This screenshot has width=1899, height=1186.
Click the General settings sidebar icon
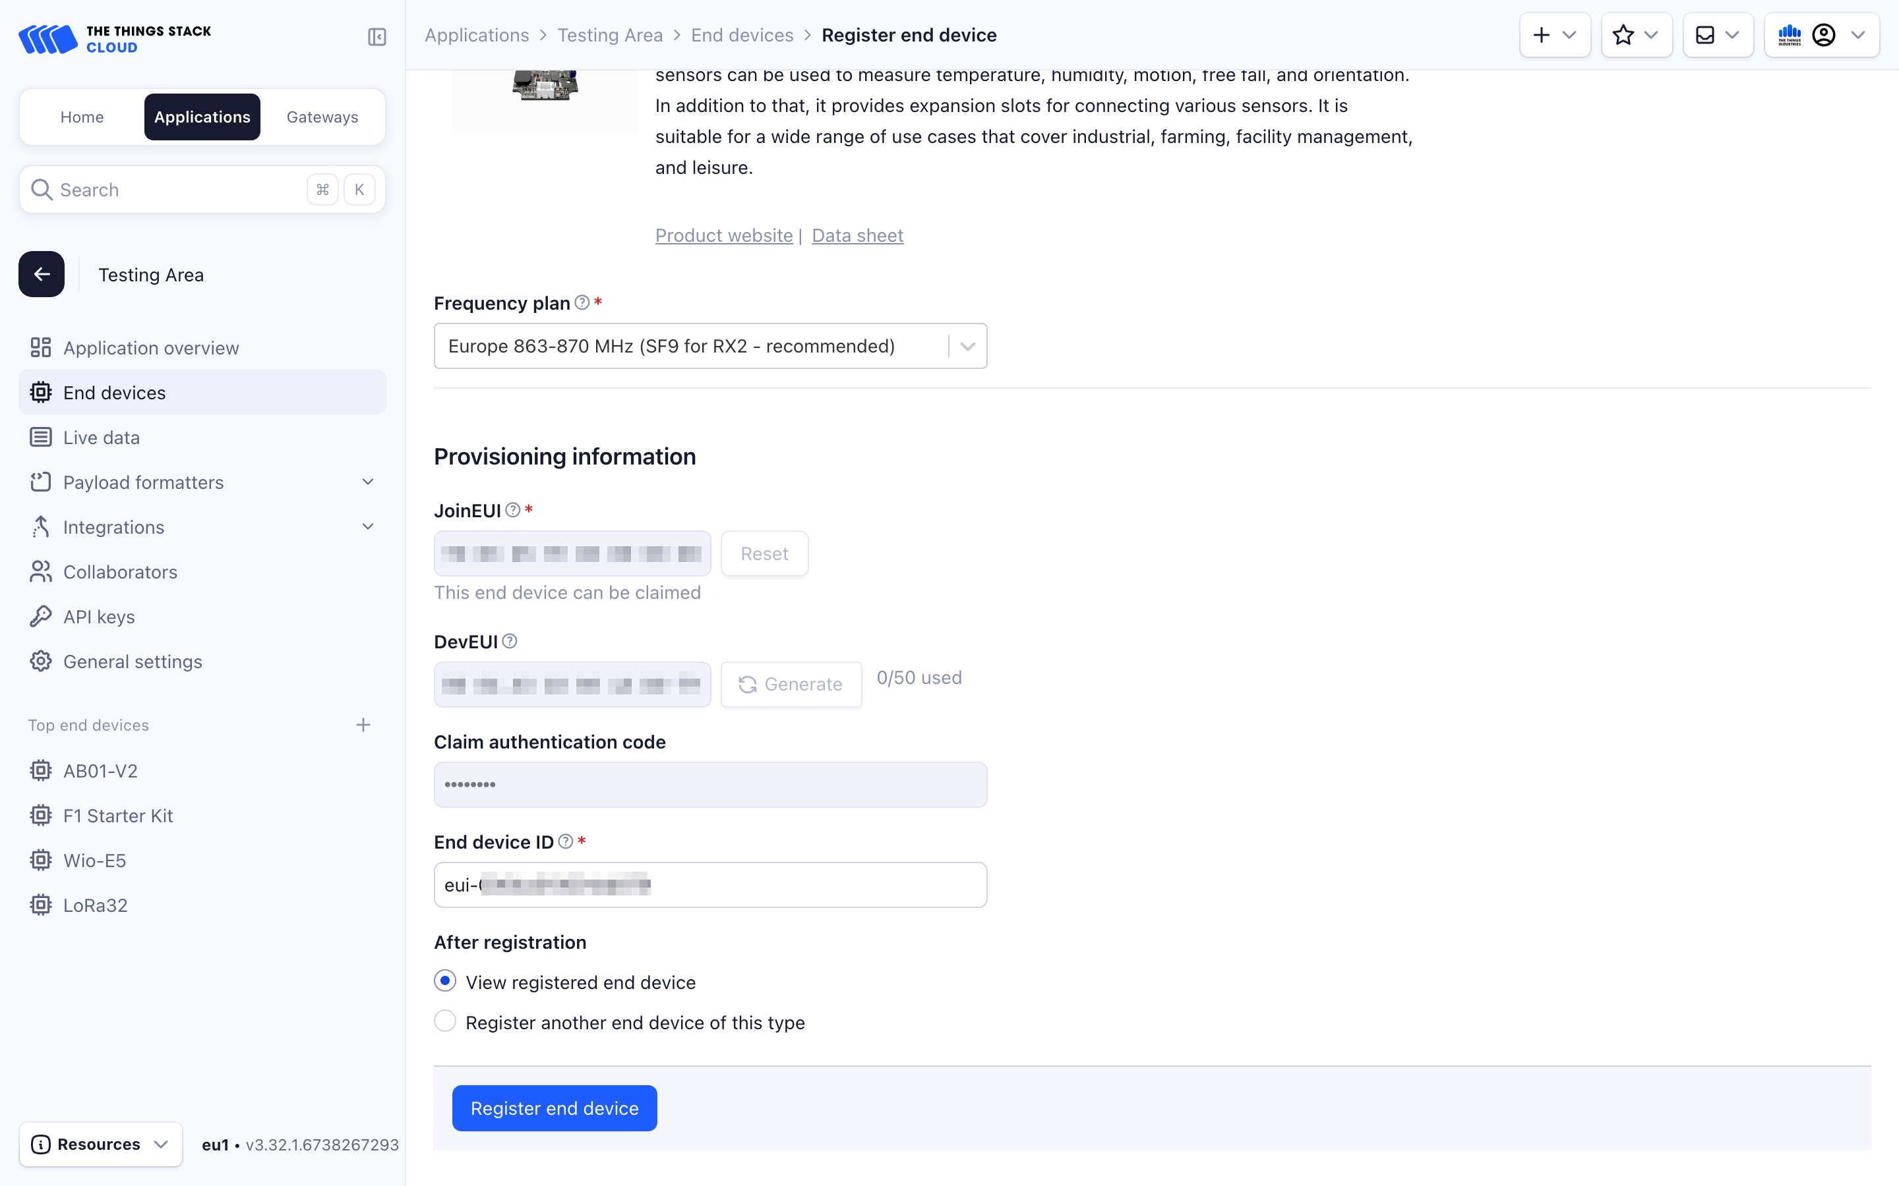pyautogui.click(x=41, y=662)
